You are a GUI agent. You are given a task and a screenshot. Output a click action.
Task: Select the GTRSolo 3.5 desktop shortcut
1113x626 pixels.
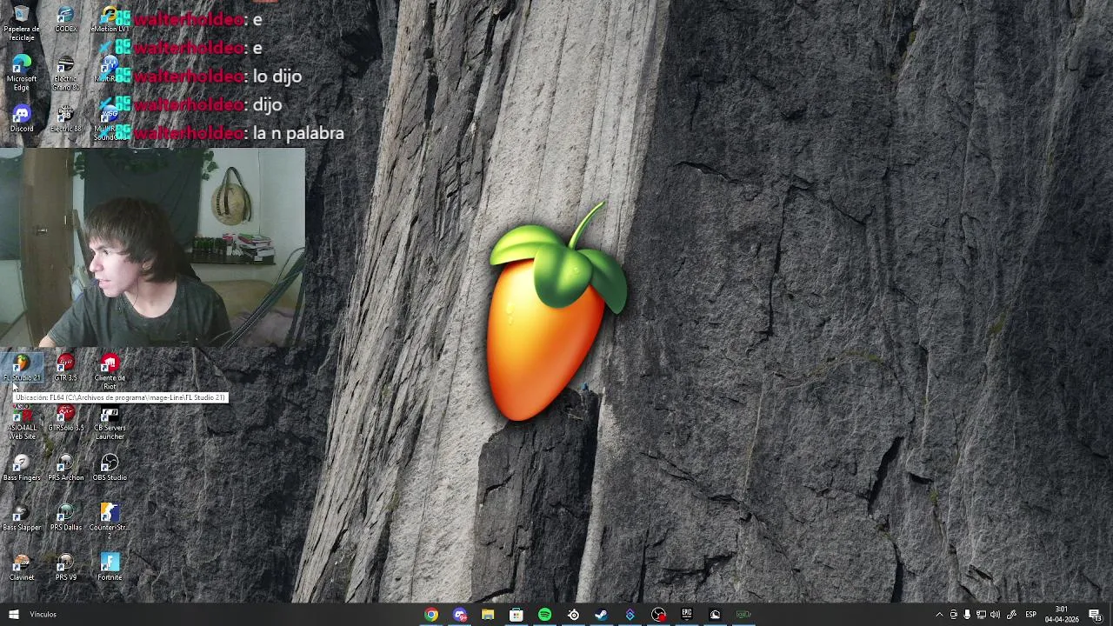(x=66, y=418)
